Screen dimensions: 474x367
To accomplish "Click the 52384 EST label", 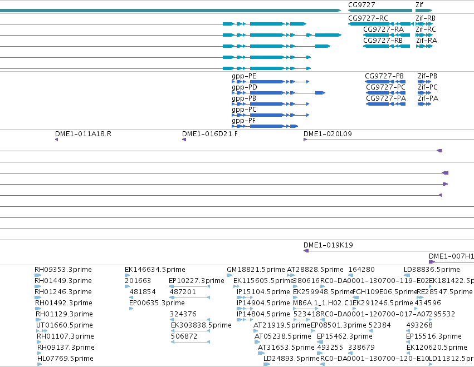I will tap(380, 325).
